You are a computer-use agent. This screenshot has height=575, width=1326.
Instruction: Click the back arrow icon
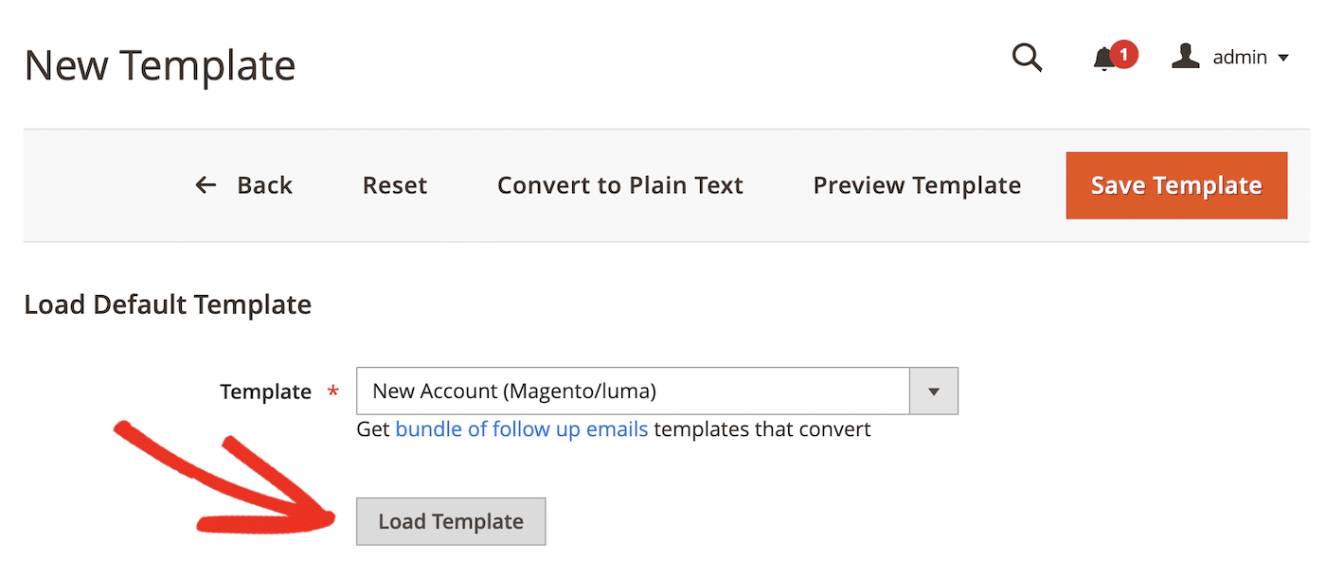(206, 185)
